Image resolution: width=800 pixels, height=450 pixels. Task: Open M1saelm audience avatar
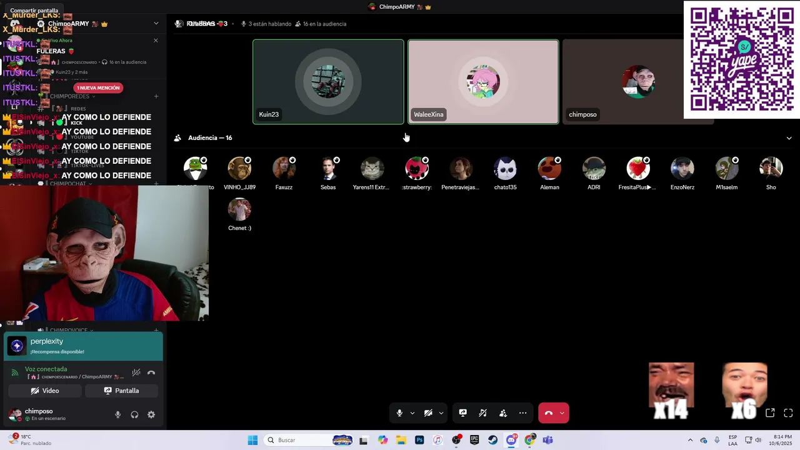[727, 168]
